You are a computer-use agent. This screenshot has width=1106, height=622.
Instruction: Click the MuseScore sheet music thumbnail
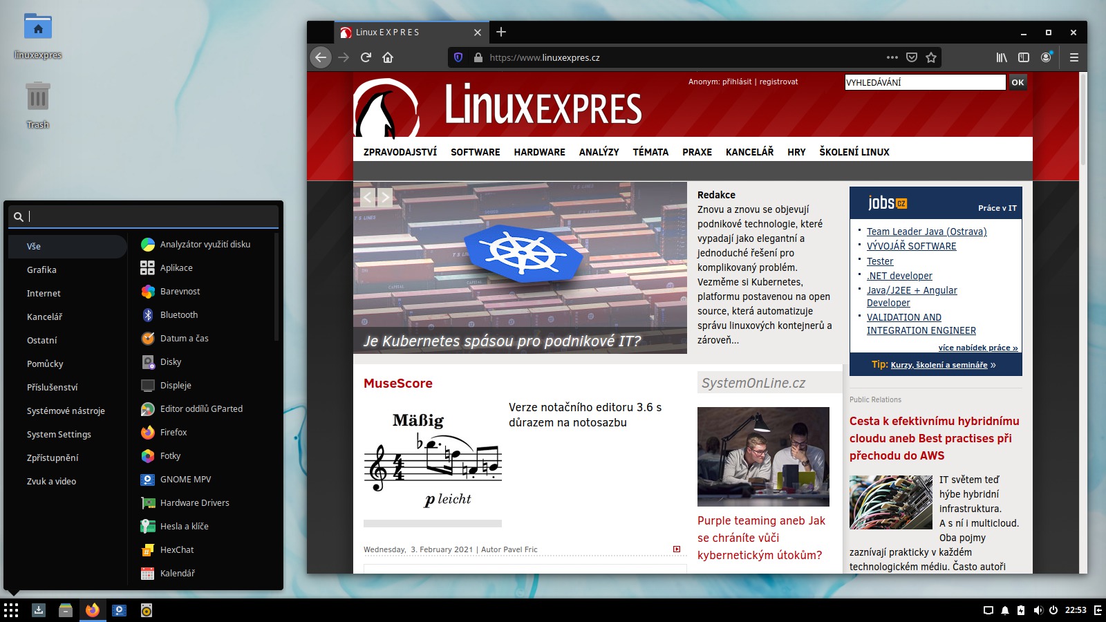click(x=433, y=459)
